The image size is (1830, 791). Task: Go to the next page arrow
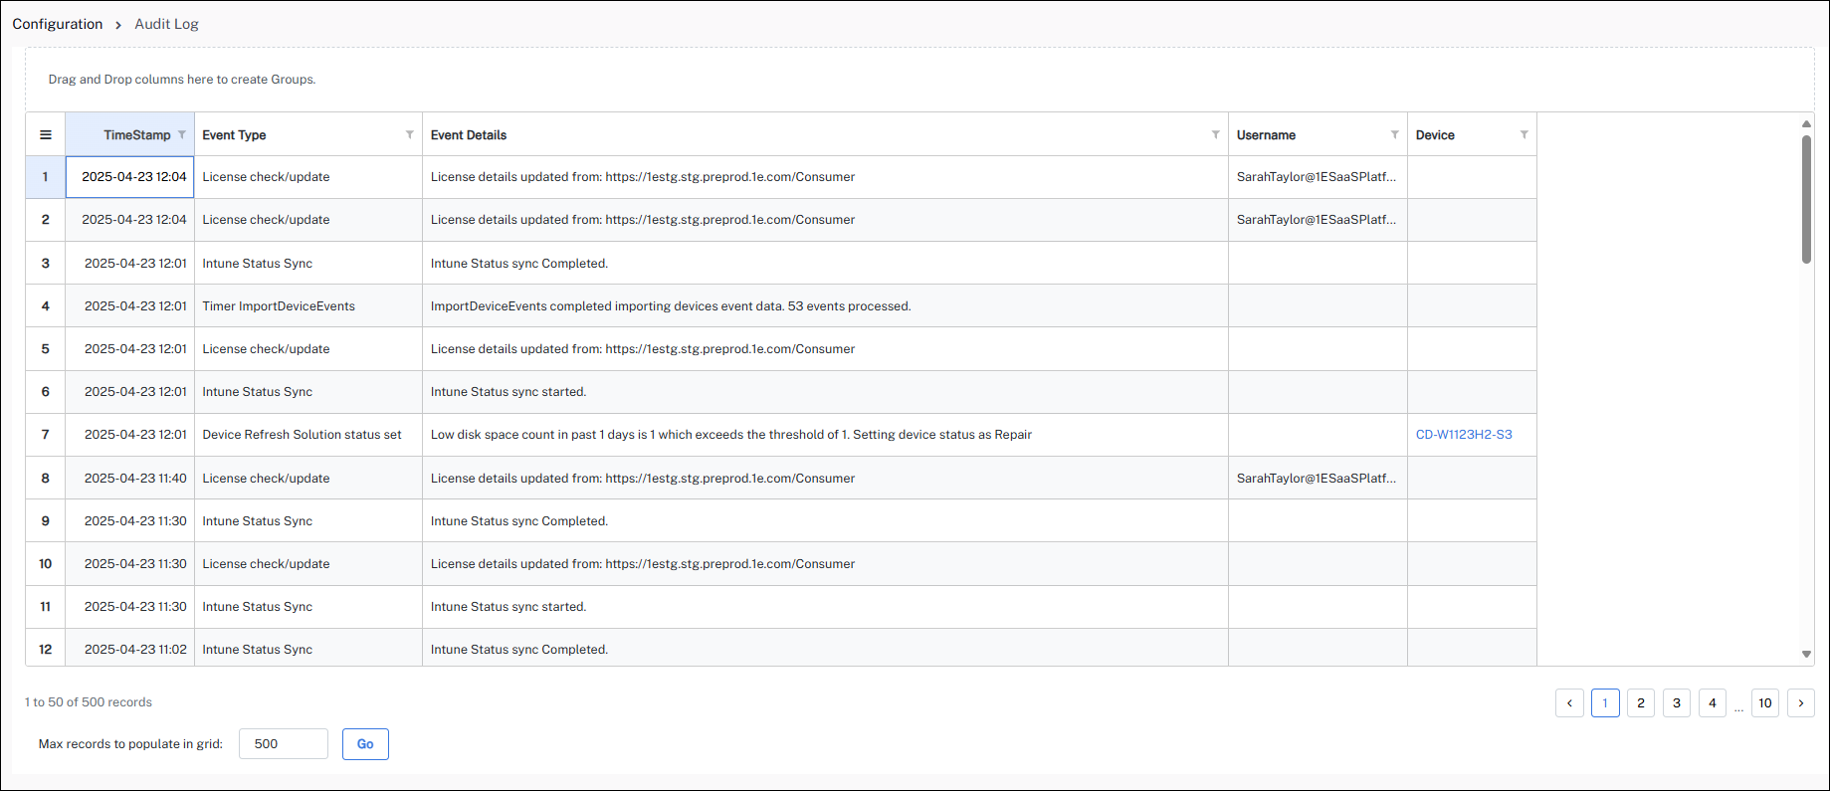1800,703
